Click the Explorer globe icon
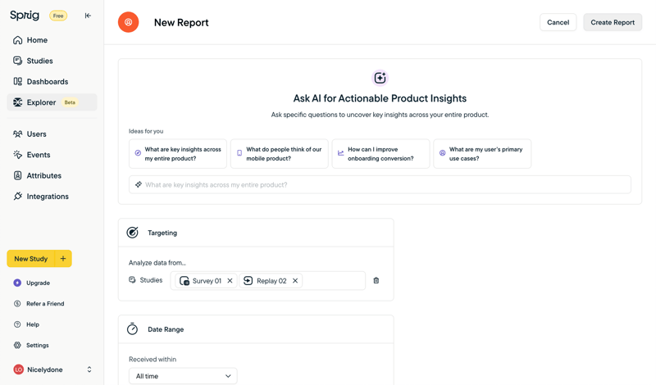Viewport: 656px width, 385px height. click(17, 102)
